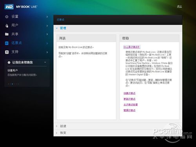Click the round icon beside 让我们来帮助您

[9, 63]
